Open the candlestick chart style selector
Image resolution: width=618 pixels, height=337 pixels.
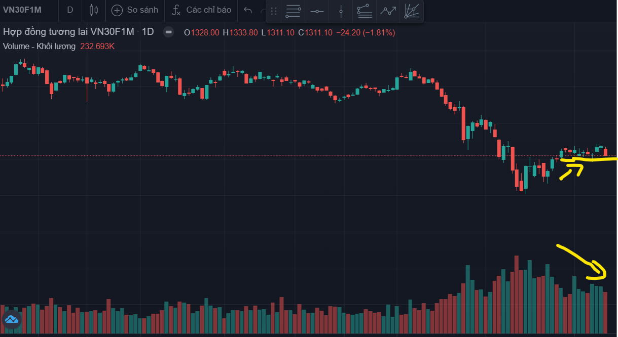coord(93,10)
